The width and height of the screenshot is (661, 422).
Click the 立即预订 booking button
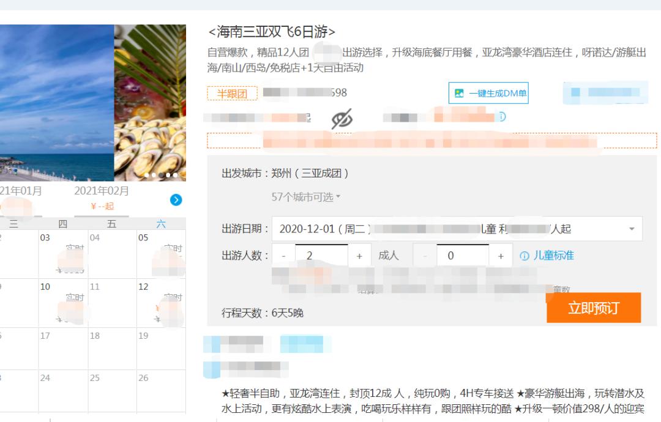[593, 308]
